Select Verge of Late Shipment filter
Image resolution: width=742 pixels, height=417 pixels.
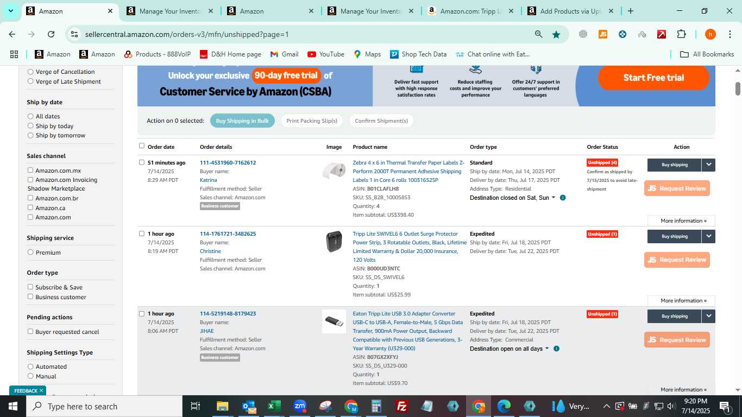click(x=30, y=81)
